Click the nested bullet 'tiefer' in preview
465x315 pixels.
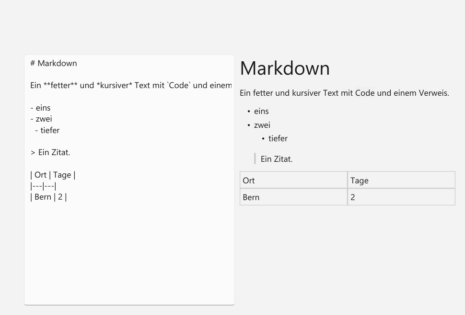278,138
